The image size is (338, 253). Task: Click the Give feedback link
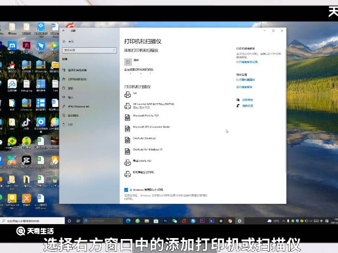click(x=248, y=106)
